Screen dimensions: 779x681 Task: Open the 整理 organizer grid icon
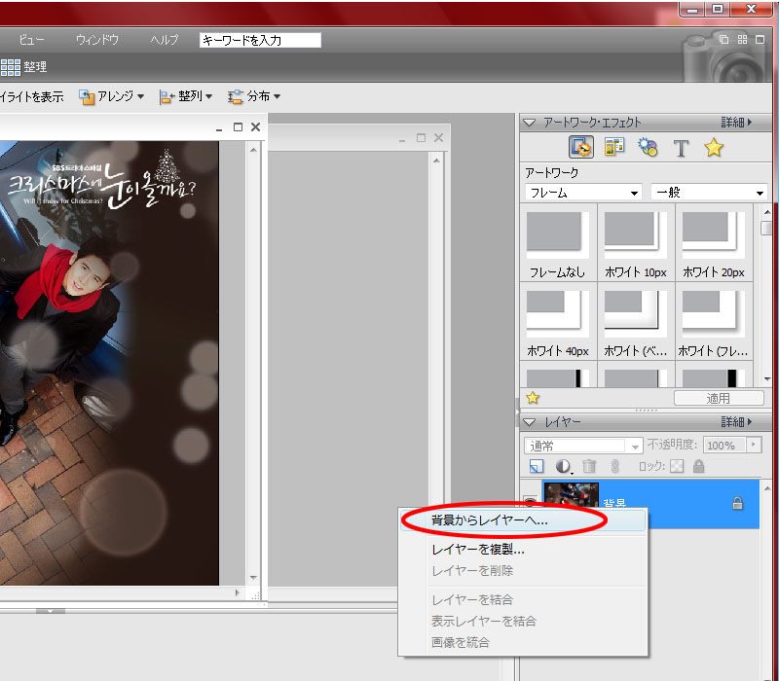11,67
